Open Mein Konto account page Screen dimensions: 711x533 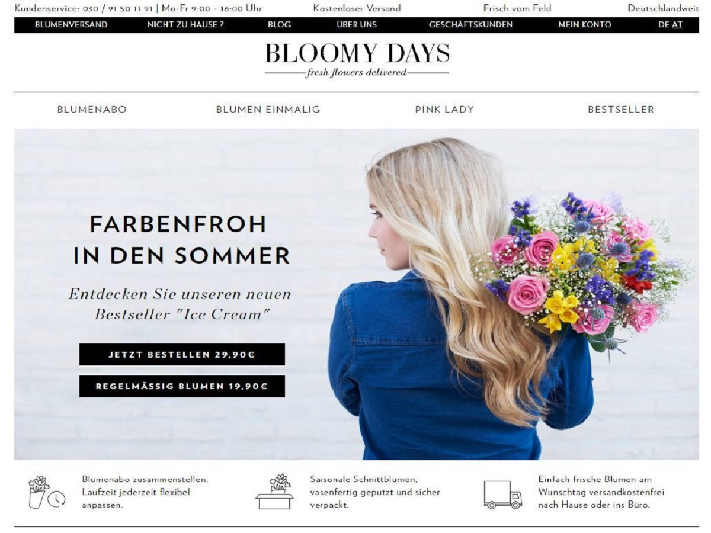584,25
